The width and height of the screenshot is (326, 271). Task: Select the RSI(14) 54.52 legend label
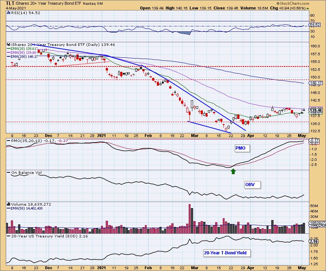(x=26, y=13)
